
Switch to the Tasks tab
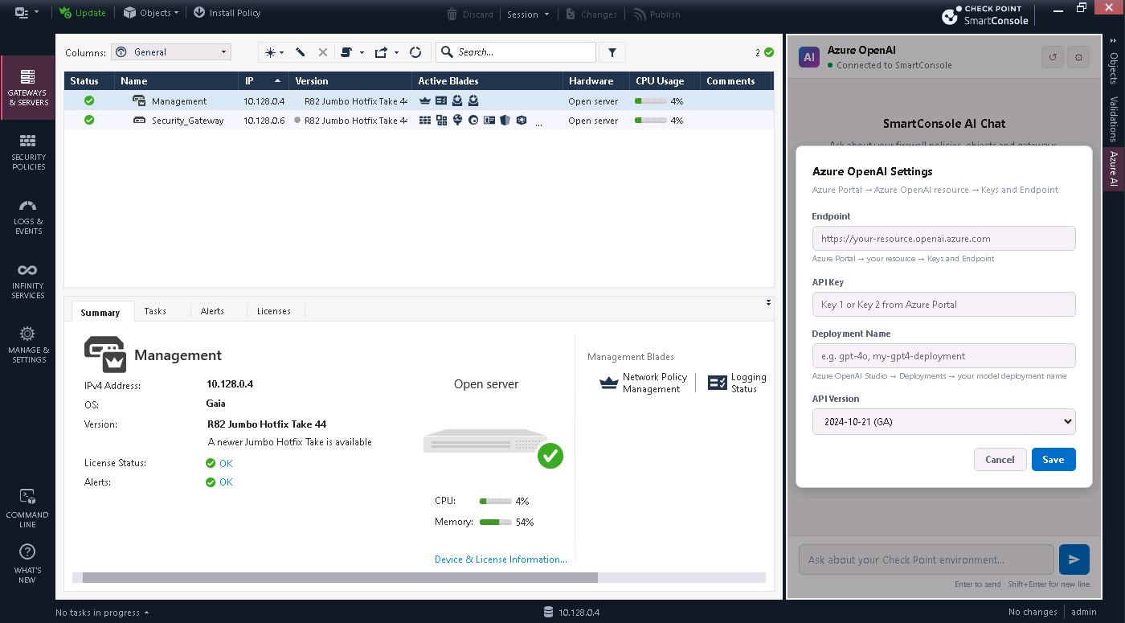155,311
